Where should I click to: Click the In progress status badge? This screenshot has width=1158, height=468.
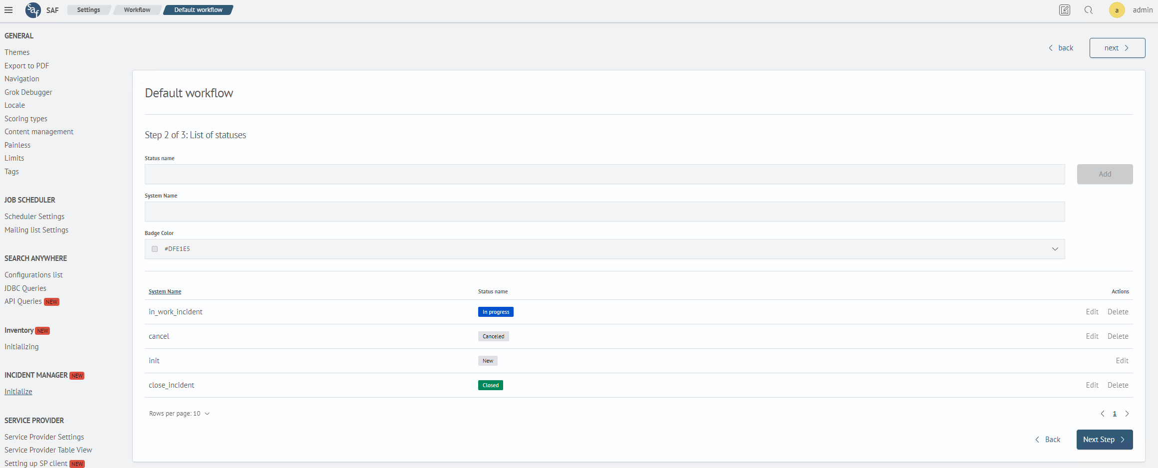coord(496,312)
